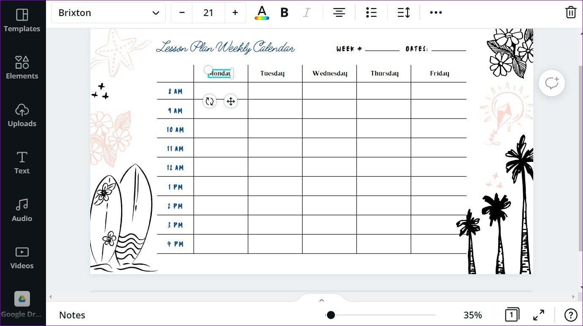Open the Templates panel

(22, 21)
